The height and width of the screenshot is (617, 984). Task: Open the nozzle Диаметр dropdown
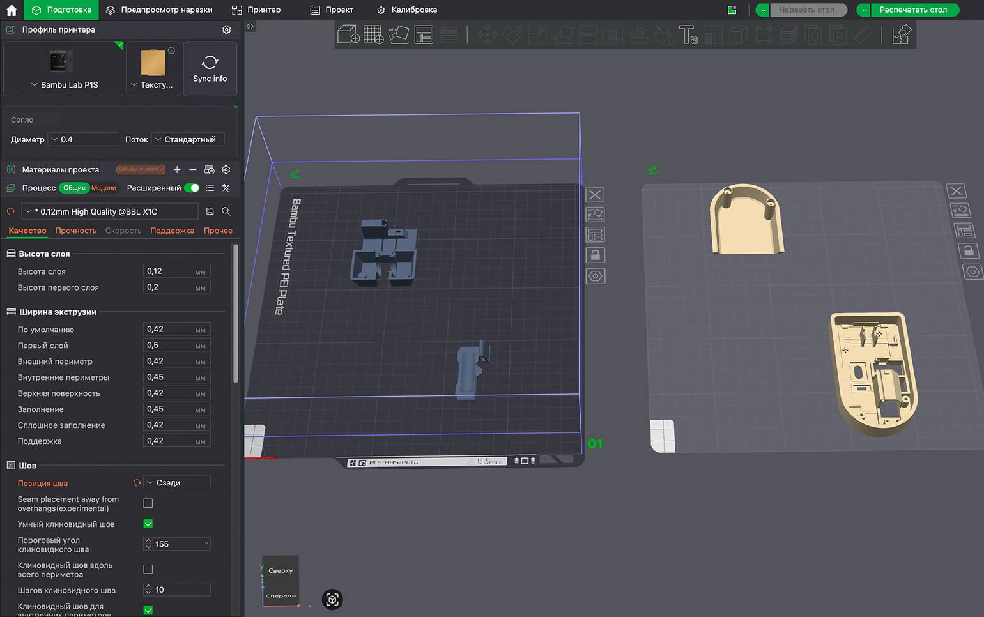tap(84, 139)
